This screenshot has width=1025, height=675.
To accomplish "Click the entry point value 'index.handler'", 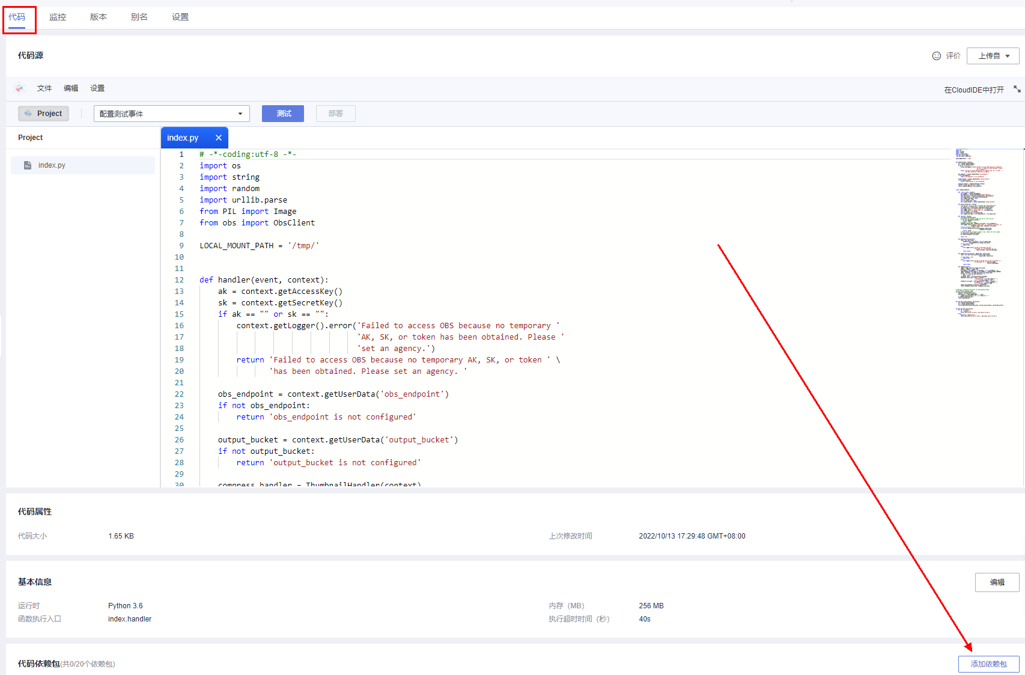I will [130, 619].
